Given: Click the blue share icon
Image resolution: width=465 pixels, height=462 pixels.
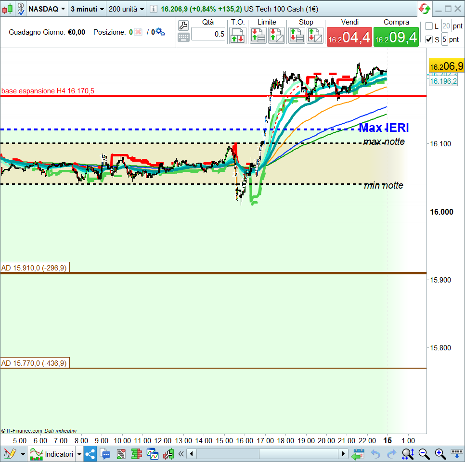Looking at the screenshot, I should tap(90, 454).
